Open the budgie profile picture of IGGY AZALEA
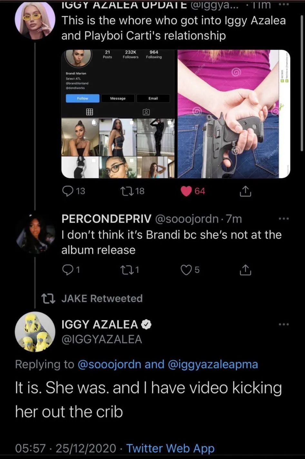Image resolution: width=305 pixels, height=459 pixels. point(35,332)
